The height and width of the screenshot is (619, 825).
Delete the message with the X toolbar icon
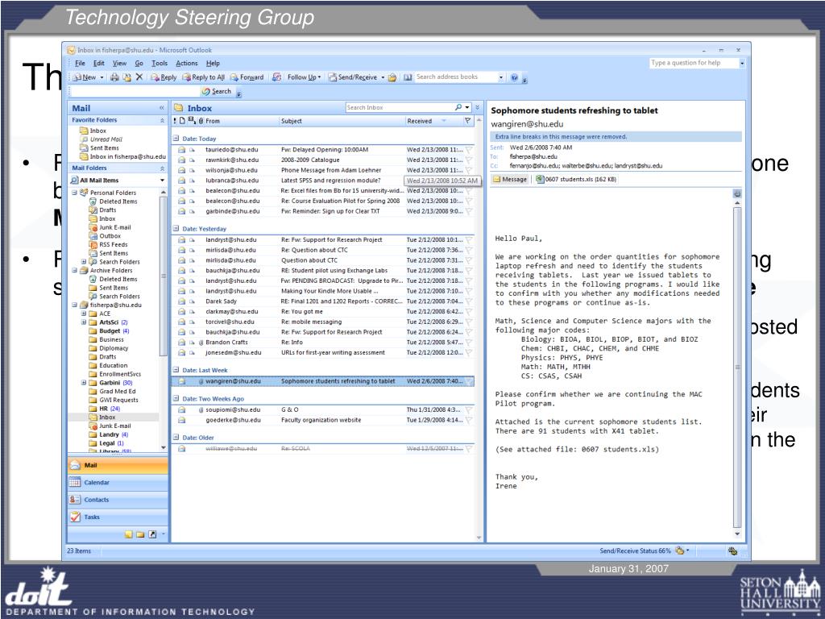click(x=139, y=77)
